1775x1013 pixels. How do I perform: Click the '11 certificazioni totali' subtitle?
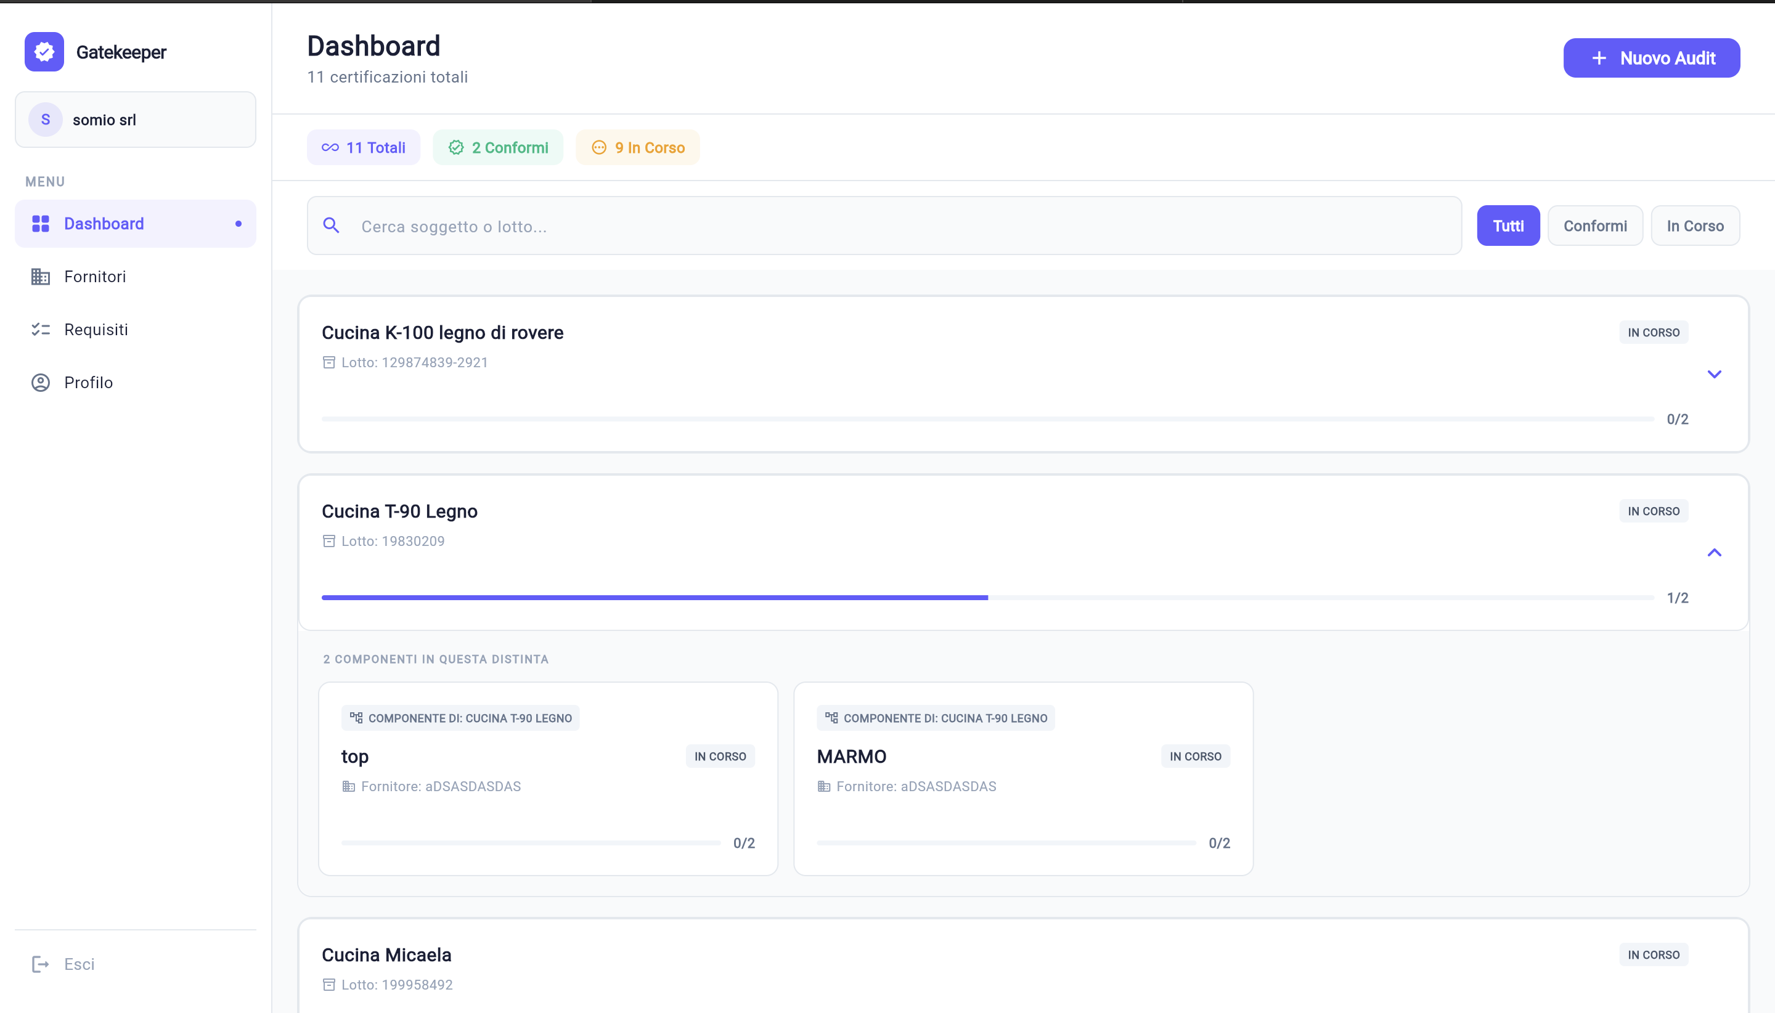click(x=388, y=77)
